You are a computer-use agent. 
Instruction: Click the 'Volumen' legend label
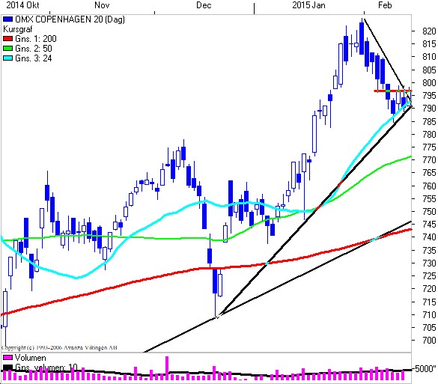pos(30,358)
